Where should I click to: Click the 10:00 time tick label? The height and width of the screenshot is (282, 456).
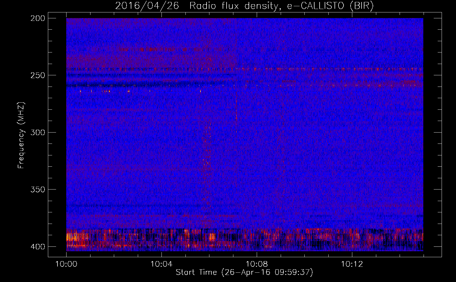[x=66, y=264]
